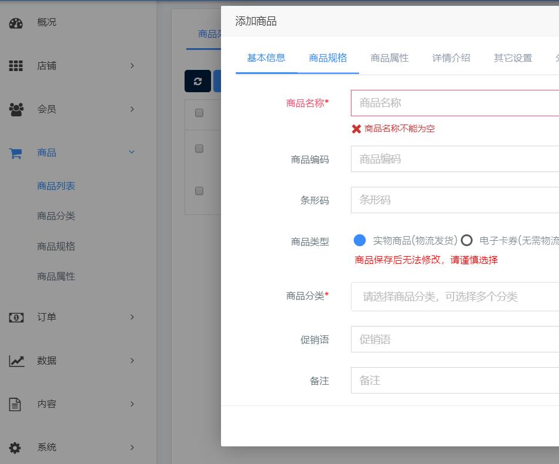The height and width of the screenshot is (464, 559).
Task: Click the document icon beside 内容
Action: (15, 405)
